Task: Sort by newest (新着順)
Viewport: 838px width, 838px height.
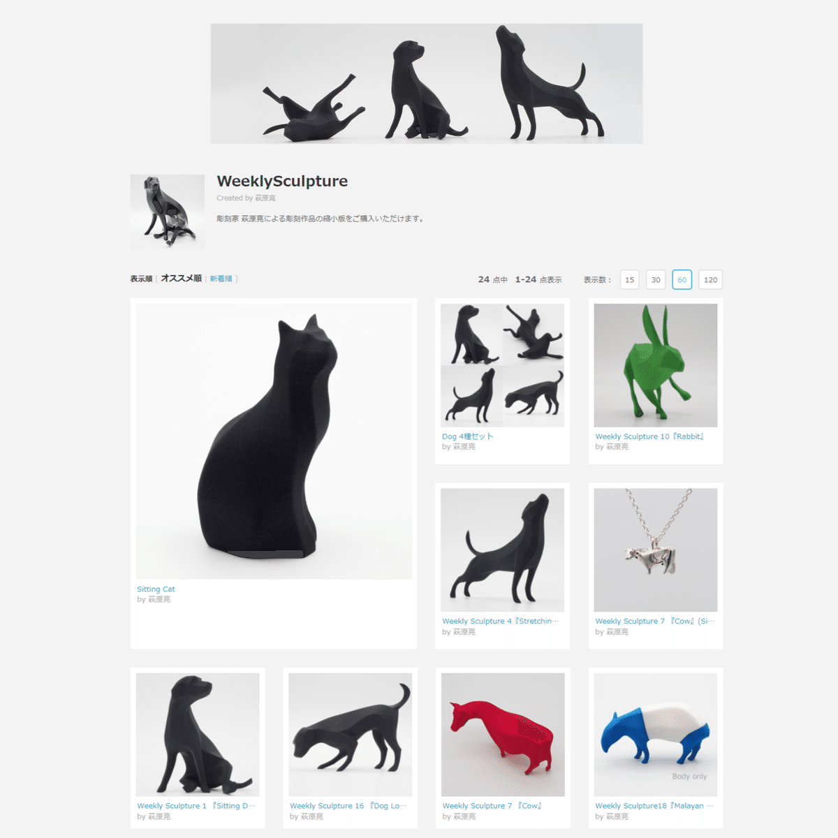Action: (x=221, y=279)
